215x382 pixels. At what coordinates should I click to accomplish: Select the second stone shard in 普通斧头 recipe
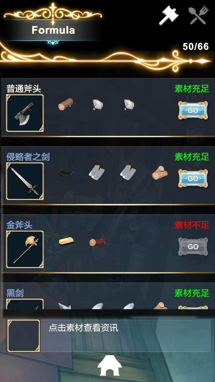click(129, 104)
